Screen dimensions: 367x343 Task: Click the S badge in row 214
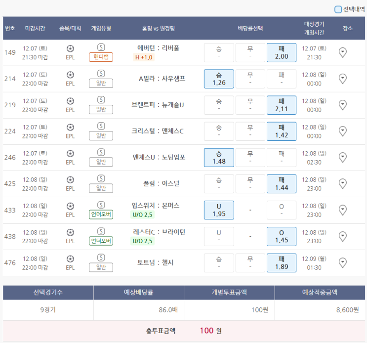coord(101,74)
